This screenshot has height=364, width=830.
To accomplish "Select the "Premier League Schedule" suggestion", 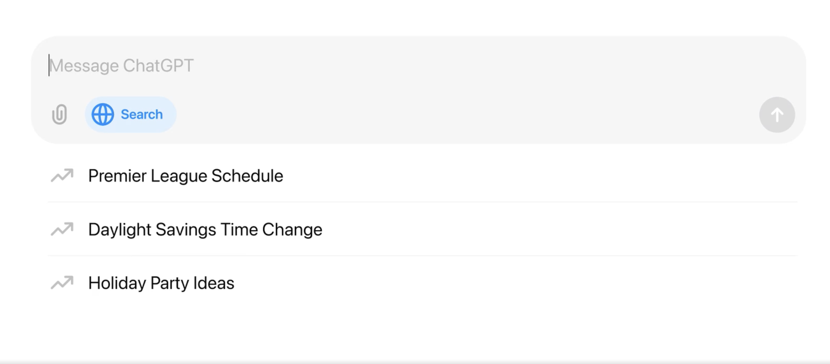I will tap(185, 176).
